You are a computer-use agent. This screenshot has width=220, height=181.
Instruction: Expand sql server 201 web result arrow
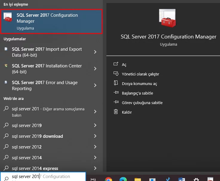[95, 112]
